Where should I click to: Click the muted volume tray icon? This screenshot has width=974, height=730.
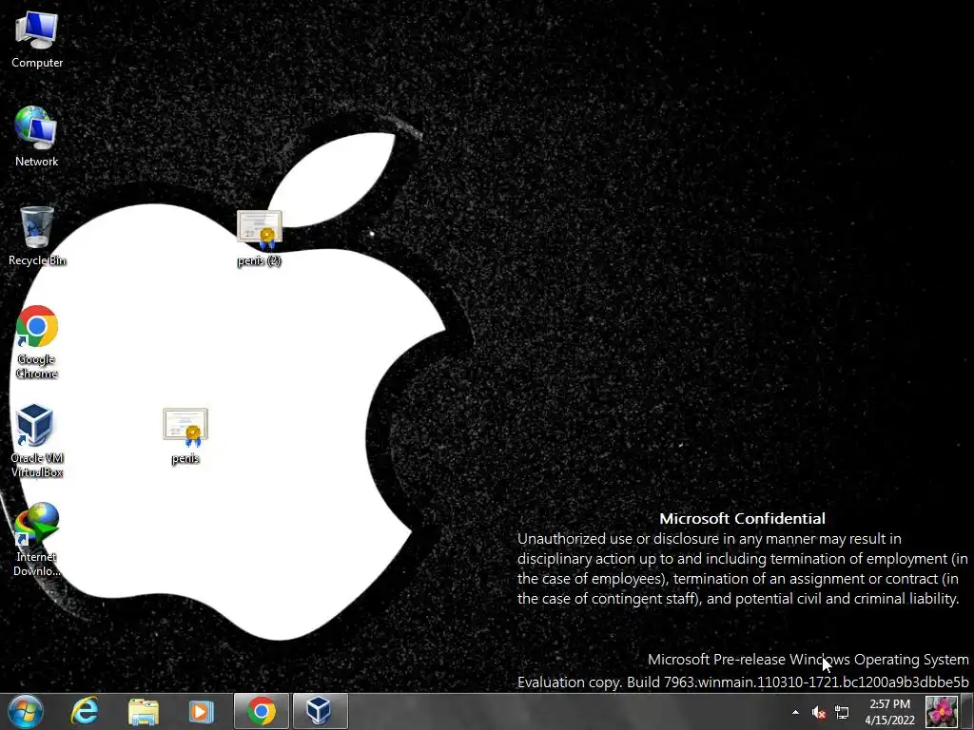point(819,713)
